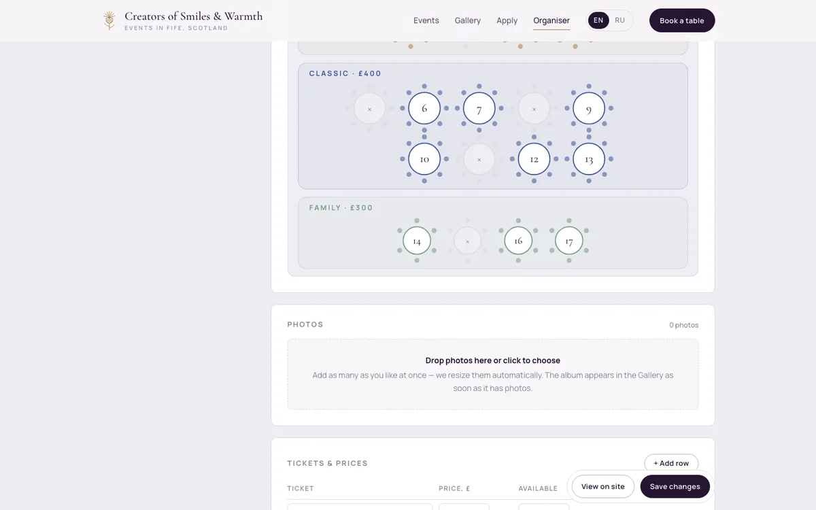Click the CLASSIC · £400 label
Image resolution: width=816 pixels, height=510 pixels.
coord(345,73)
